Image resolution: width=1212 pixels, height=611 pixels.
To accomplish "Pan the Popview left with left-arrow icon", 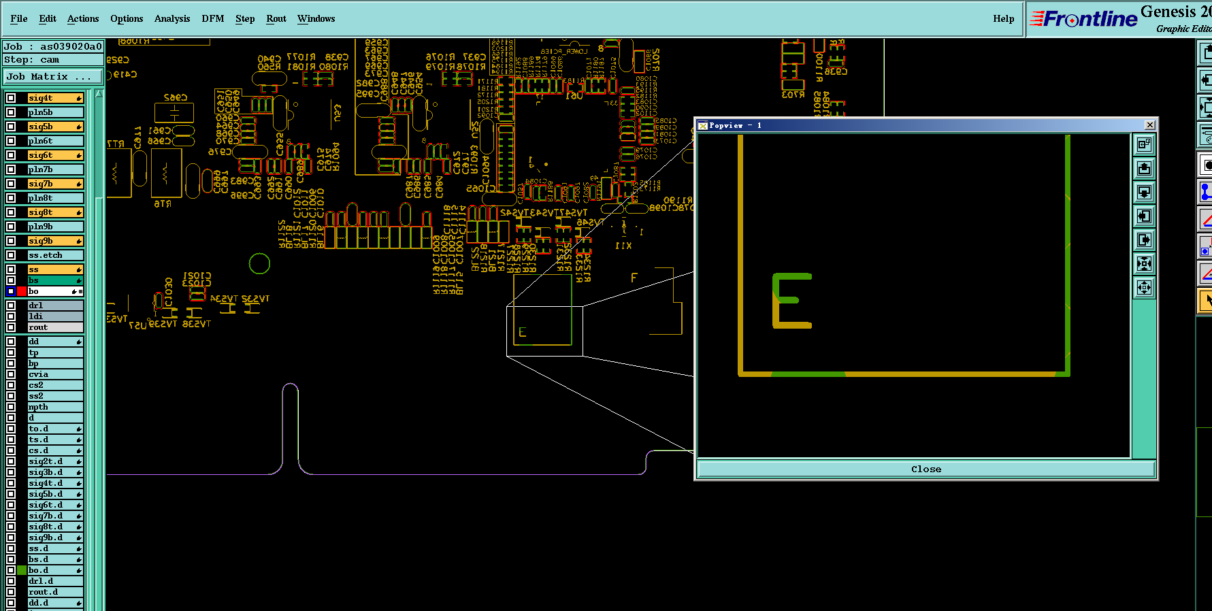I will click(x=1144, y=216).
